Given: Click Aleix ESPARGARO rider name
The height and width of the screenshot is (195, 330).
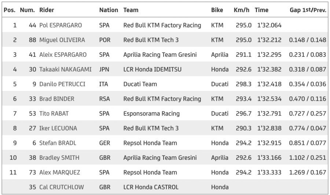Looking at the screenshot, I should click(x=63, y=55).
